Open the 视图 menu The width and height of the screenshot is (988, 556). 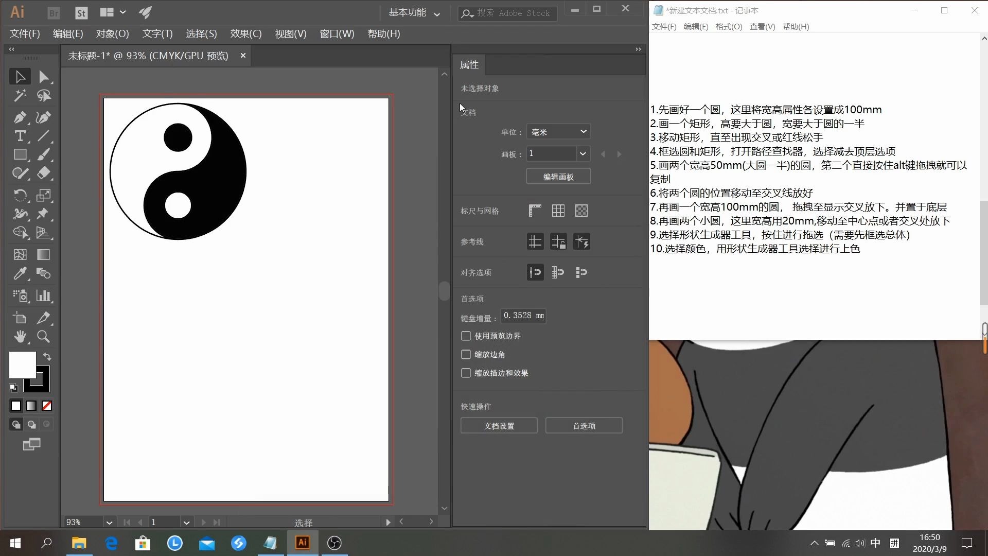[290, 33]
